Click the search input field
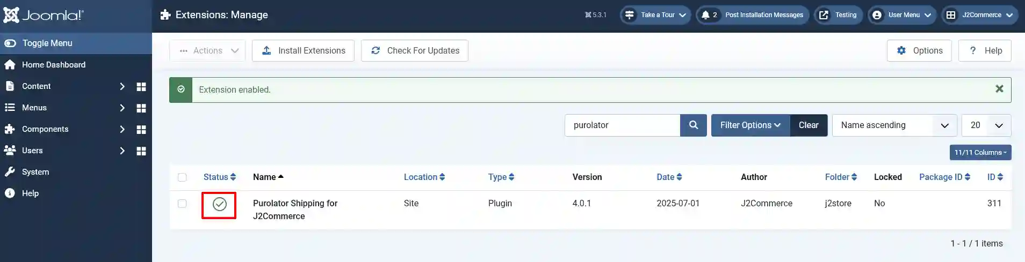This screenshot has width=1025, height=262. [x=623, y=125]
